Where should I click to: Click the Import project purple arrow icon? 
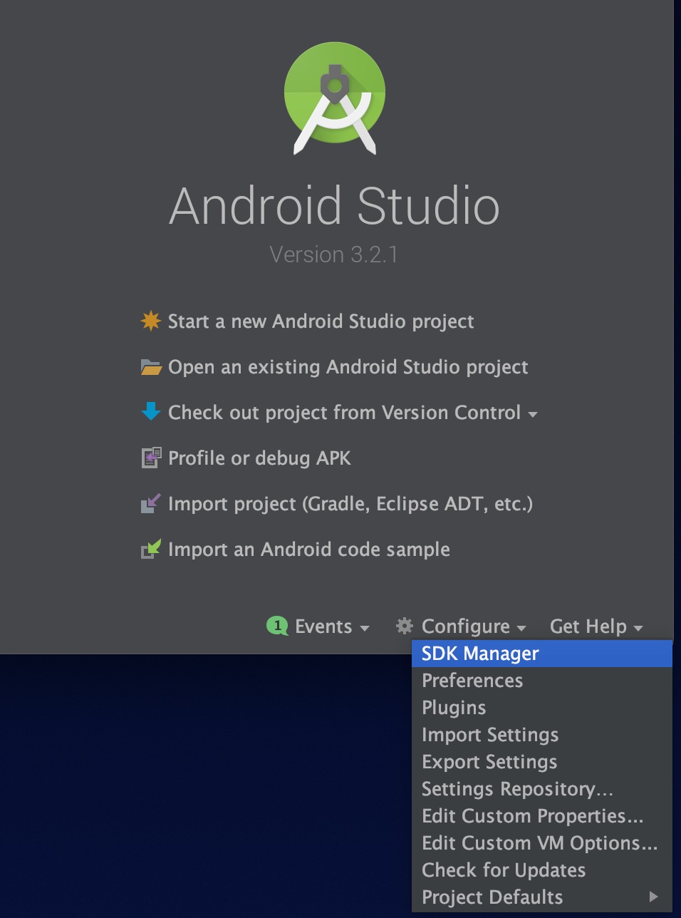(150, 503)
